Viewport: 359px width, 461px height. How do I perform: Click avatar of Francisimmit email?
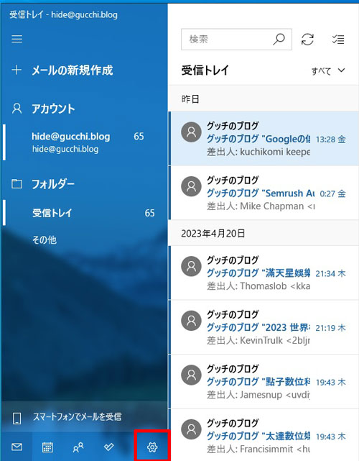point(192,429)
